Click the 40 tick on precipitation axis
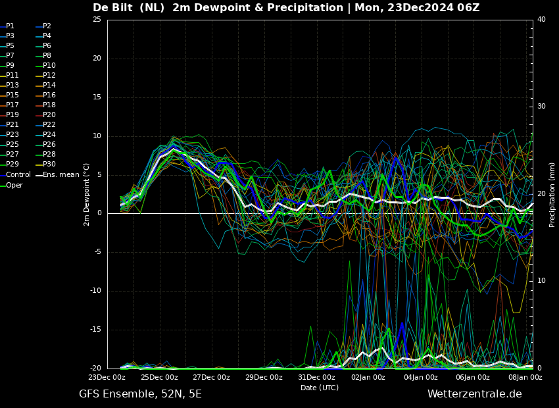Screen dimensions: 559x408 coord(541,19)
